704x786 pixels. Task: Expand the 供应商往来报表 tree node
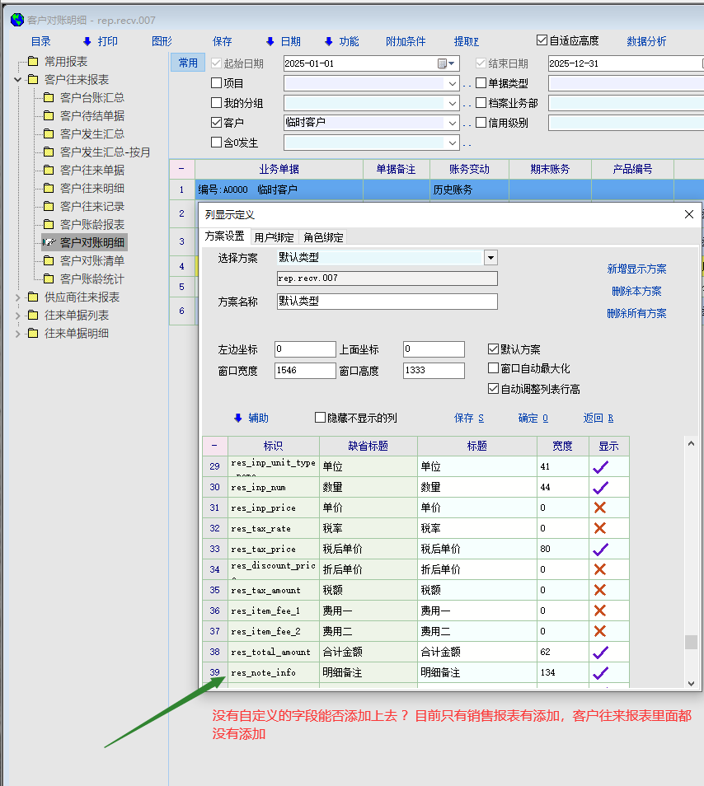[x=18, y=297]
